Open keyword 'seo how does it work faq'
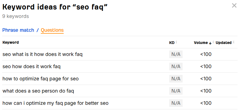The height and width of the screenshot is (111, 246). coord(31,66)
